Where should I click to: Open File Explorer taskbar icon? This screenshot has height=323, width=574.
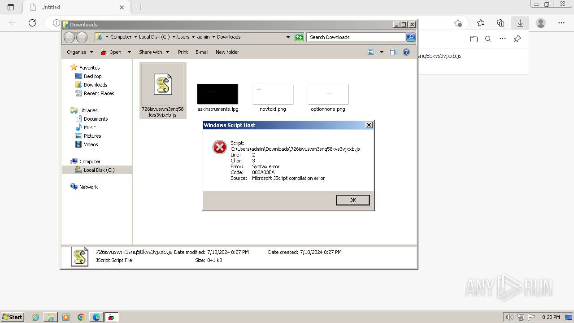pyautogui.click(x=51, y=317)
